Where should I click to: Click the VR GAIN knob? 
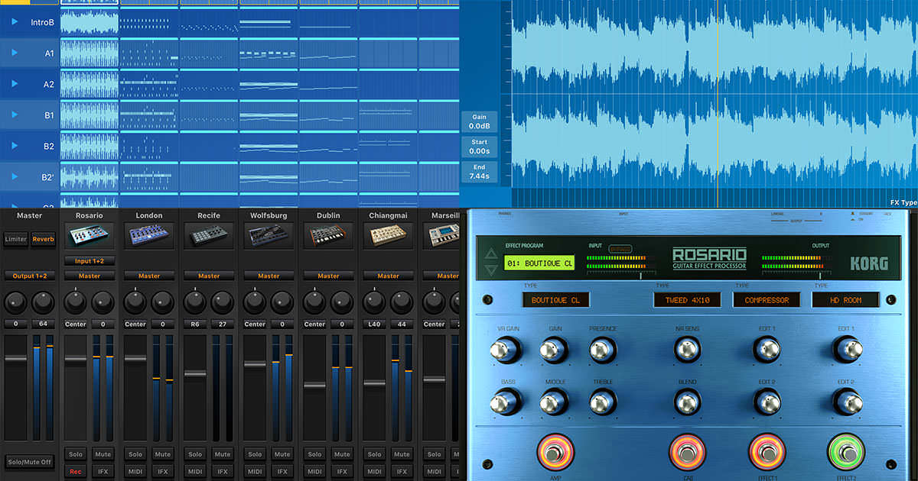click(507, 350)
